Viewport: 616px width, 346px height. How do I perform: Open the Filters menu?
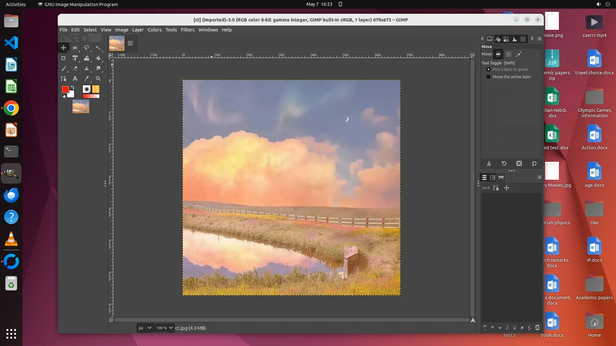click(x=187, y=30)
